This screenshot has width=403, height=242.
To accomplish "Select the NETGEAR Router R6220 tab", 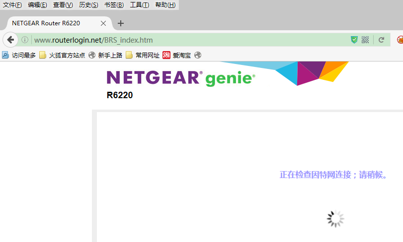I will [x=59, y=23].
